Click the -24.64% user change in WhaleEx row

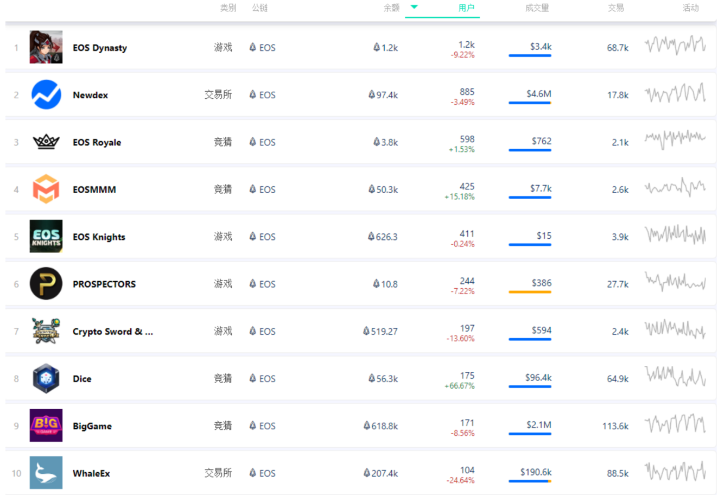(x=461, y=480)
